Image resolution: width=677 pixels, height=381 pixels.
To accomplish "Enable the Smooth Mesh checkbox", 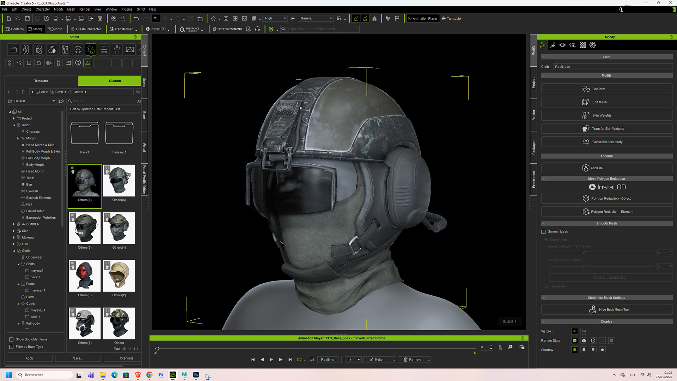I will pyautogui.click(x=543, y=232).
